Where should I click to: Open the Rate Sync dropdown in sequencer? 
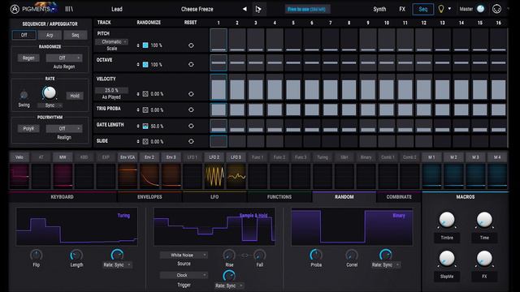point(50,105)
